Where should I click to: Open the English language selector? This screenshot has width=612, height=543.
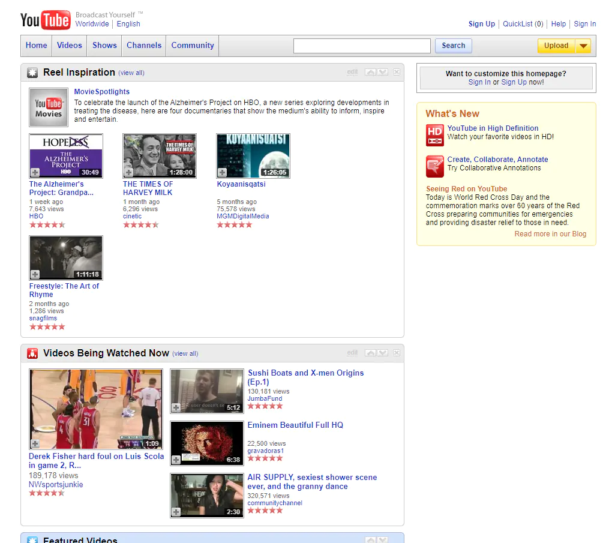(128, 24)
